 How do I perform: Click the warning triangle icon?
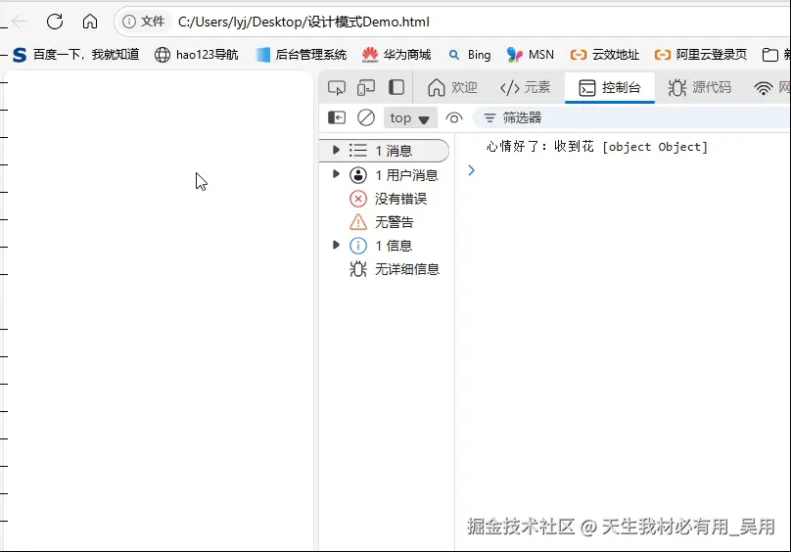tap(358, 222)
